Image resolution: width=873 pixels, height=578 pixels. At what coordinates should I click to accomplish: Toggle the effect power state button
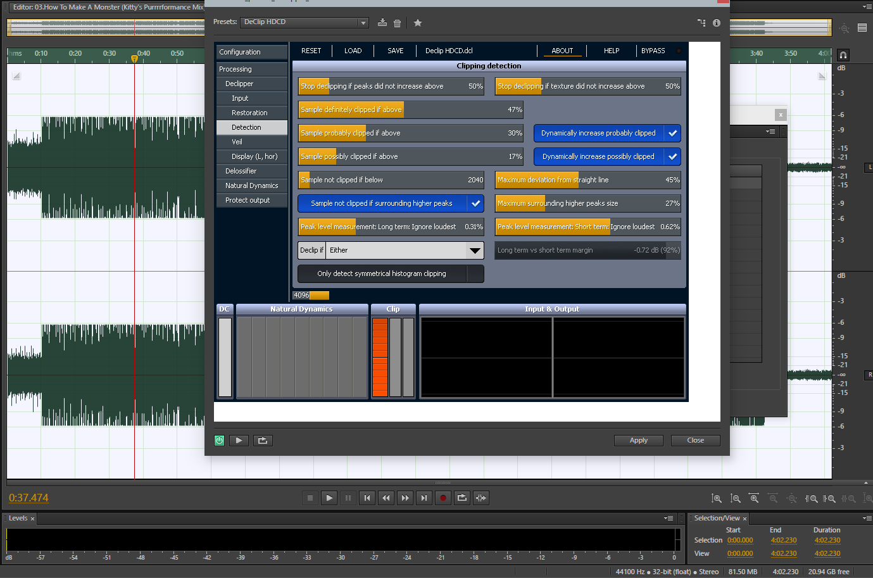point(220,441)
